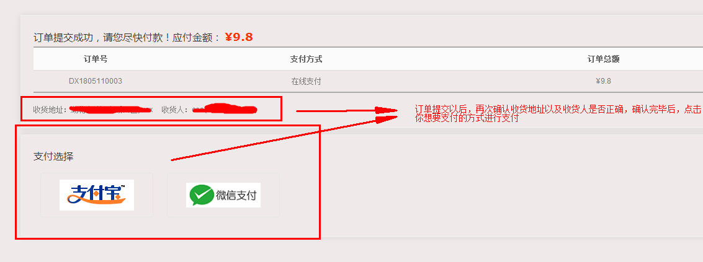Click the 收货地址 label
The height and width of the screenshot is (262, 703).
50,110
